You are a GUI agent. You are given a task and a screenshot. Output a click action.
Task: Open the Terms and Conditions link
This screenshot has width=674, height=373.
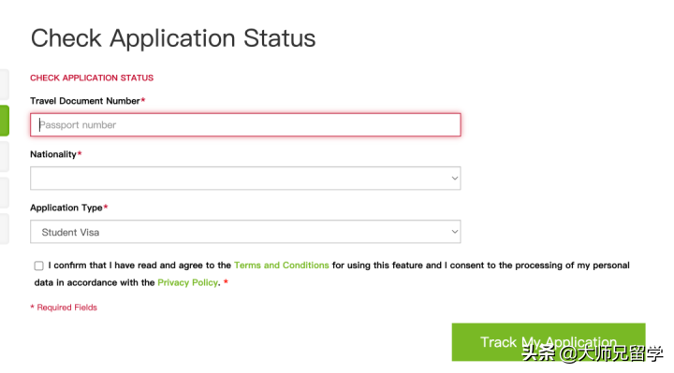point(282,265)
